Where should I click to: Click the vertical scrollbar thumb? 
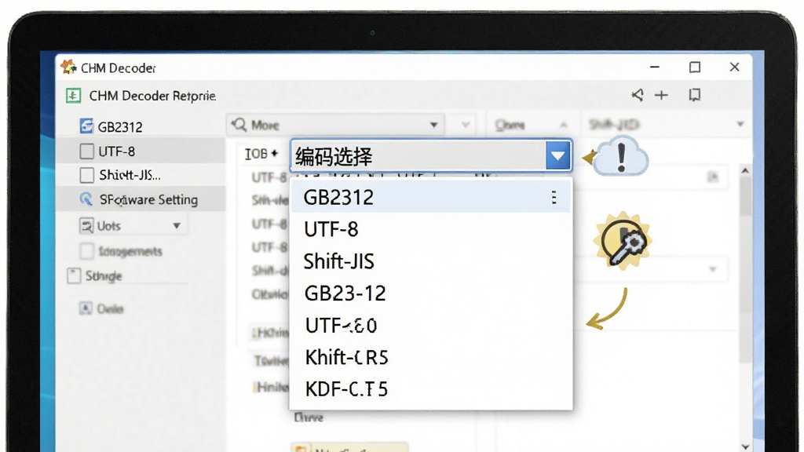745,197
